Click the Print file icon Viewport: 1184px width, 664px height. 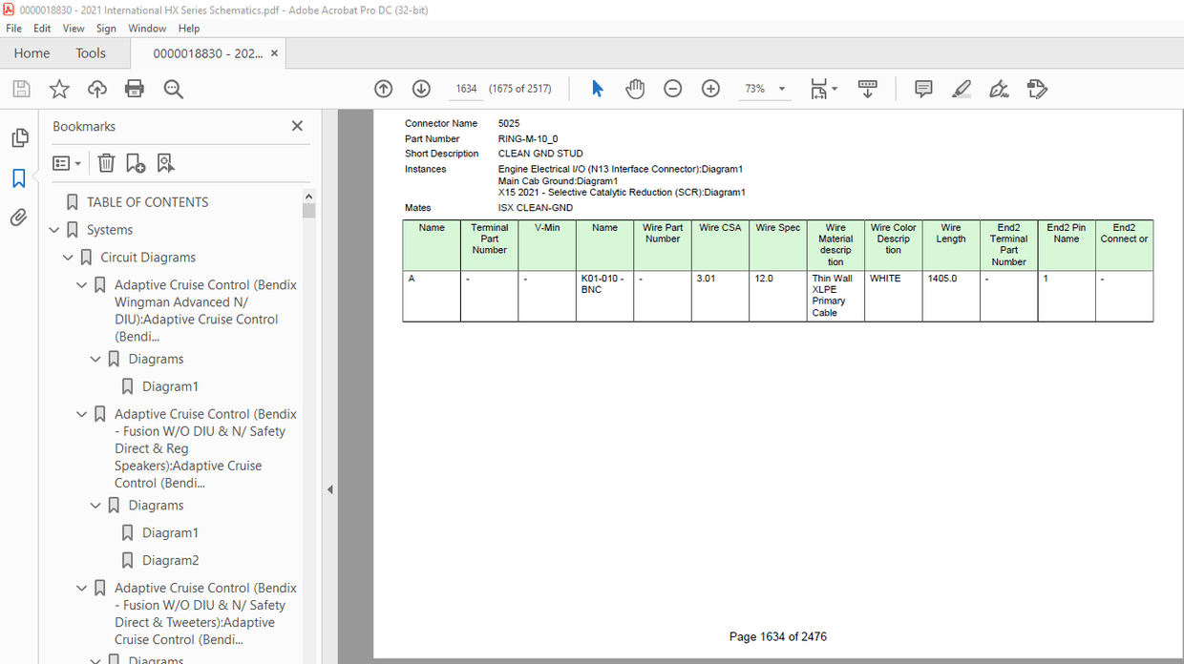pyautogui.click(x=135, y=89)
